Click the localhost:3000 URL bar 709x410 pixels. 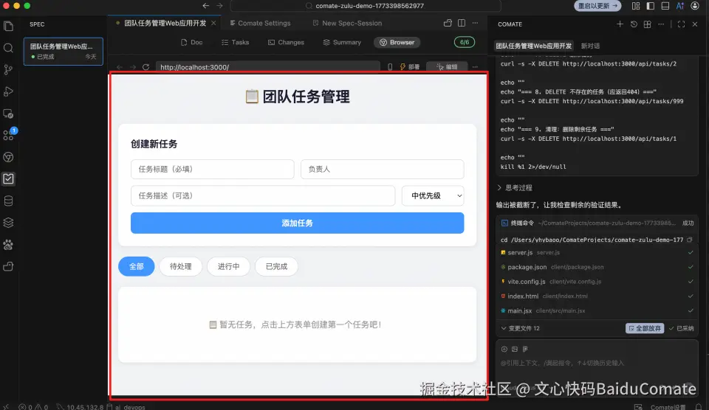click(267, 67)
